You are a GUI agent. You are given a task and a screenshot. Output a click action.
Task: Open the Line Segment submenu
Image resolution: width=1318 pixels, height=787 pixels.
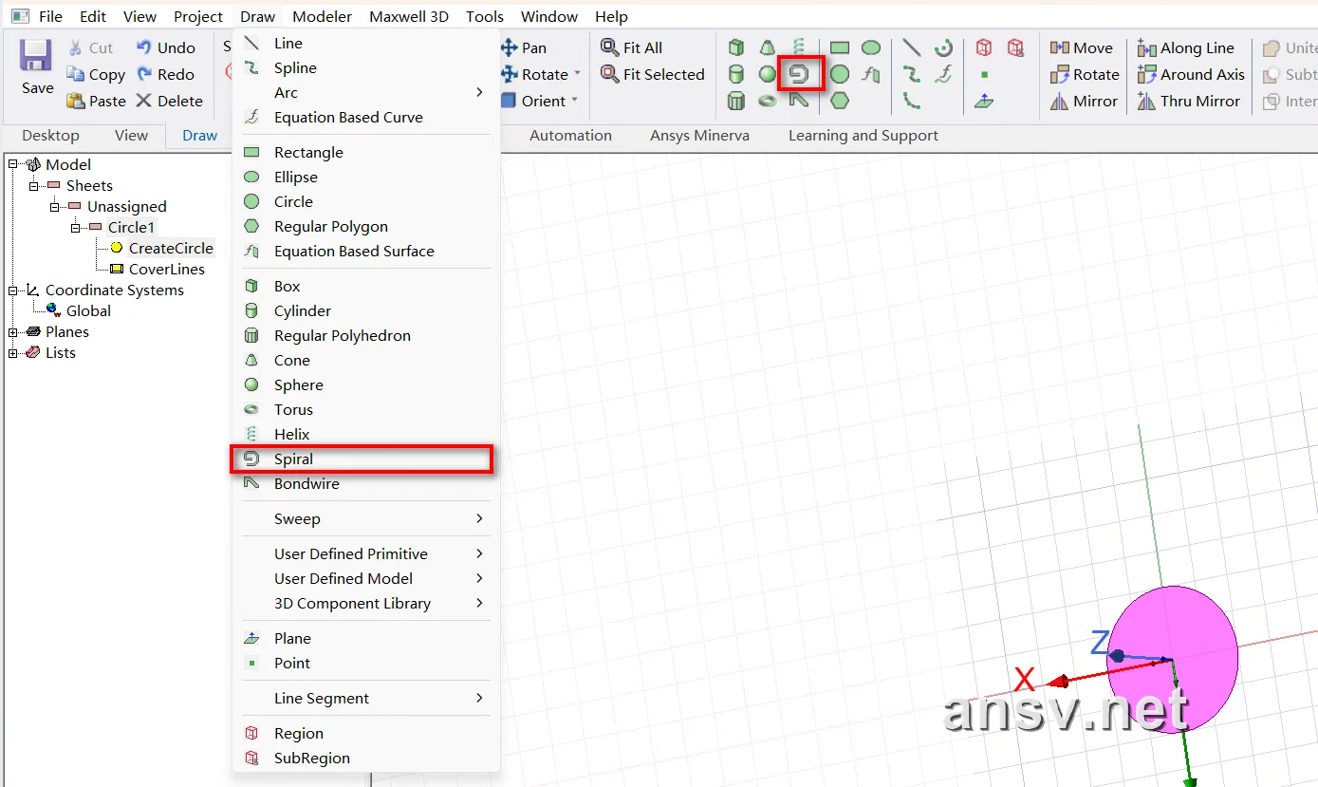366,698
